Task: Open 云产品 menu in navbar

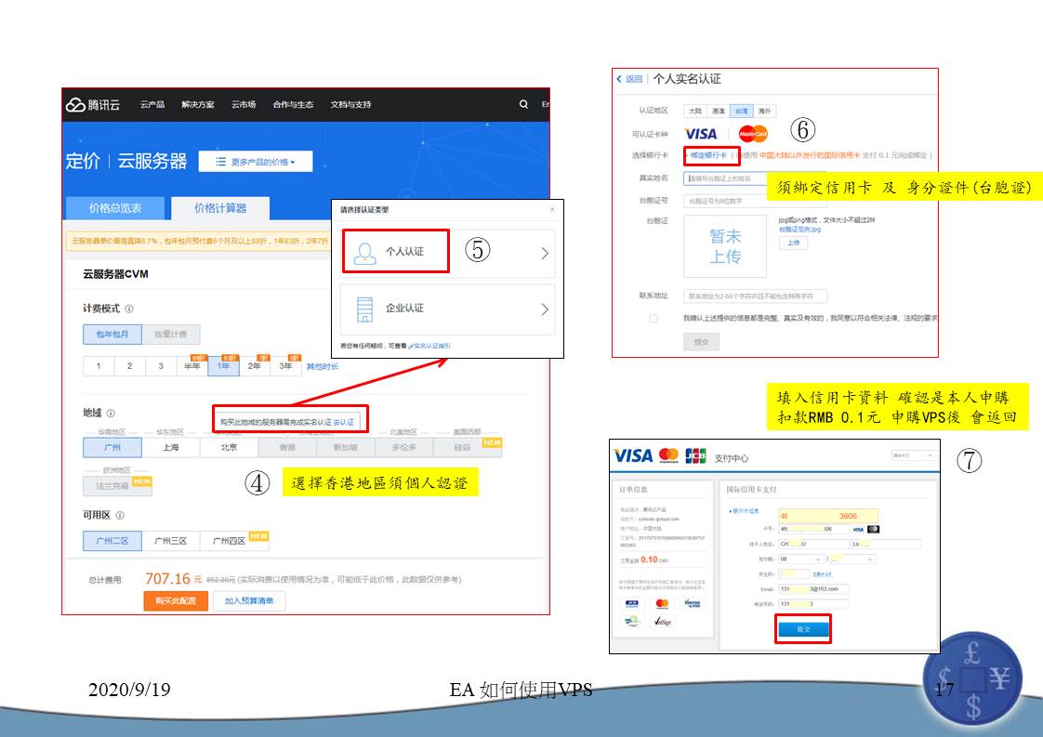Action: coord(152,105)
